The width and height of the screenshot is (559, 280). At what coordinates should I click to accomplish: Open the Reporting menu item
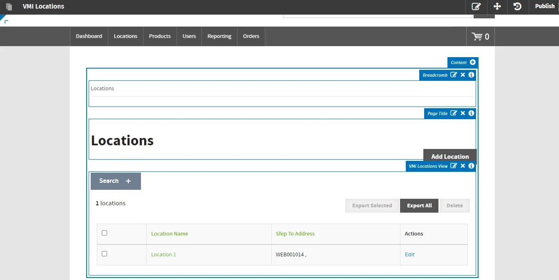(x=219, y=36)
